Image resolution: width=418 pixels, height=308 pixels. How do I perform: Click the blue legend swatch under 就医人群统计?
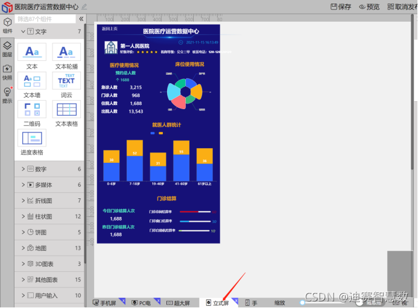coord(153,133)
